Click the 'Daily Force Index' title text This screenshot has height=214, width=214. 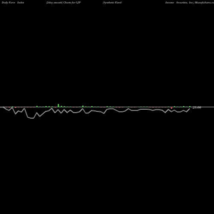pyautogui.click(x=13, y=3)
